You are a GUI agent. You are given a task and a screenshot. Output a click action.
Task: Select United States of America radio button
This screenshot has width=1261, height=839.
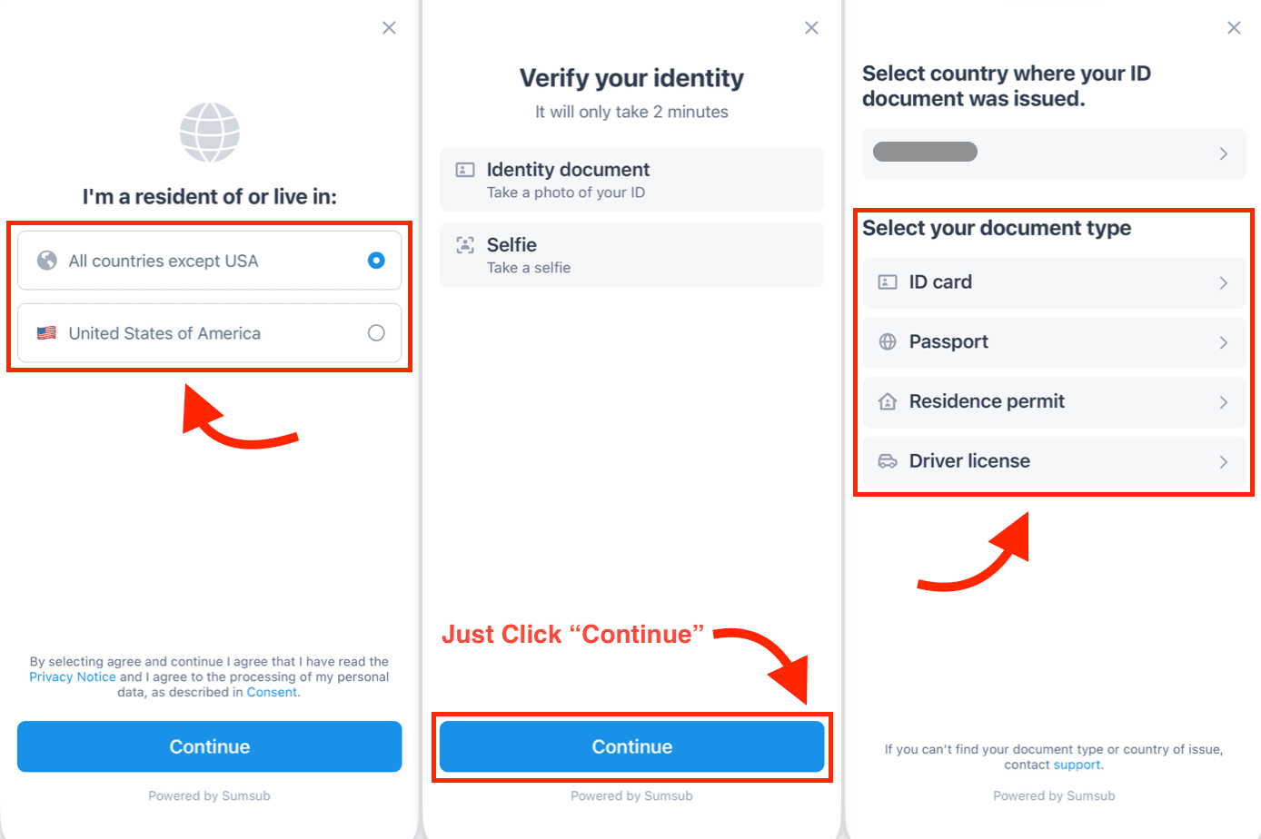point(376,333)
